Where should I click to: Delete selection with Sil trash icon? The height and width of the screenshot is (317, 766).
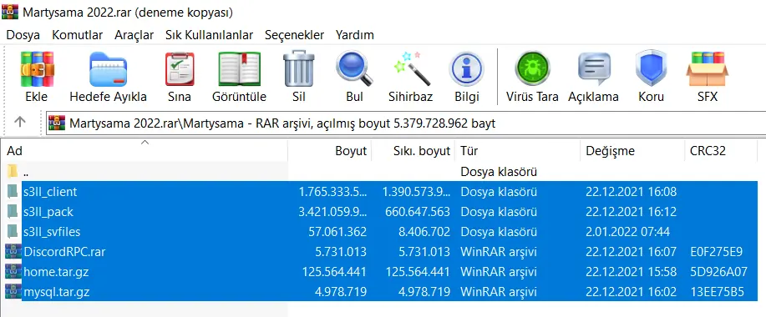click(298, 69)
